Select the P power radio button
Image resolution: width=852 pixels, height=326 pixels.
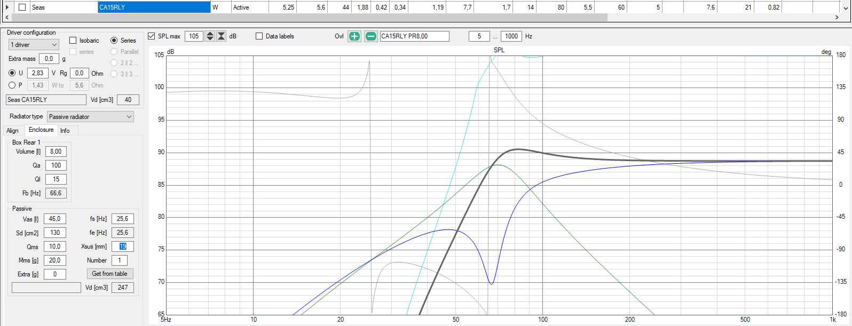pos(12,85)
